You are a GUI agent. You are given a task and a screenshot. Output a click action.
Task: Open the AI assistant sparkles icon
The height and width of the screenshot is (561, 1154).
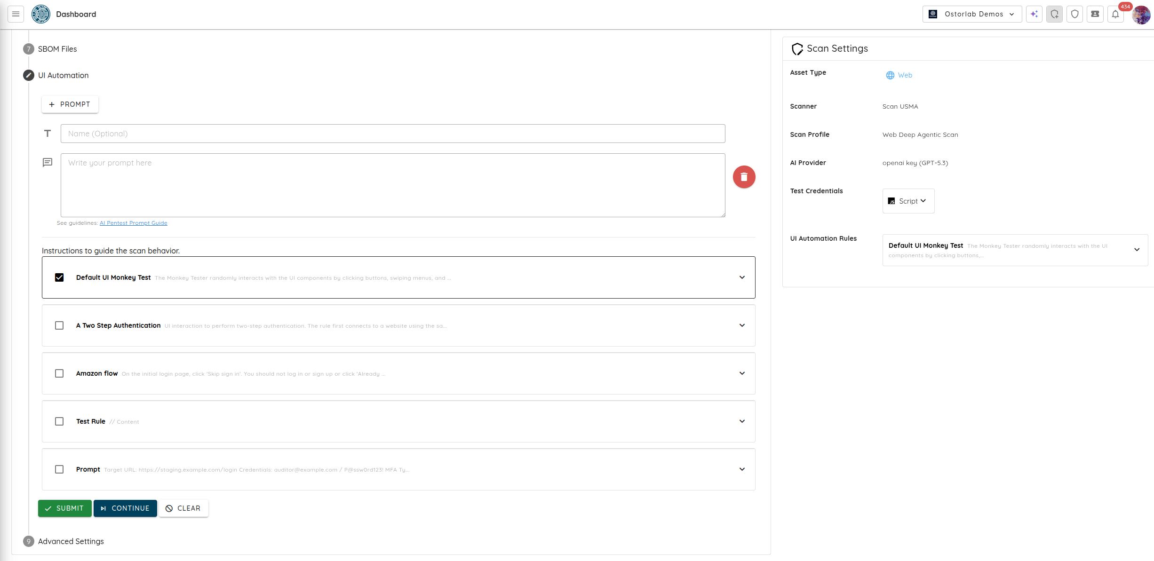tap(1034, 14)
